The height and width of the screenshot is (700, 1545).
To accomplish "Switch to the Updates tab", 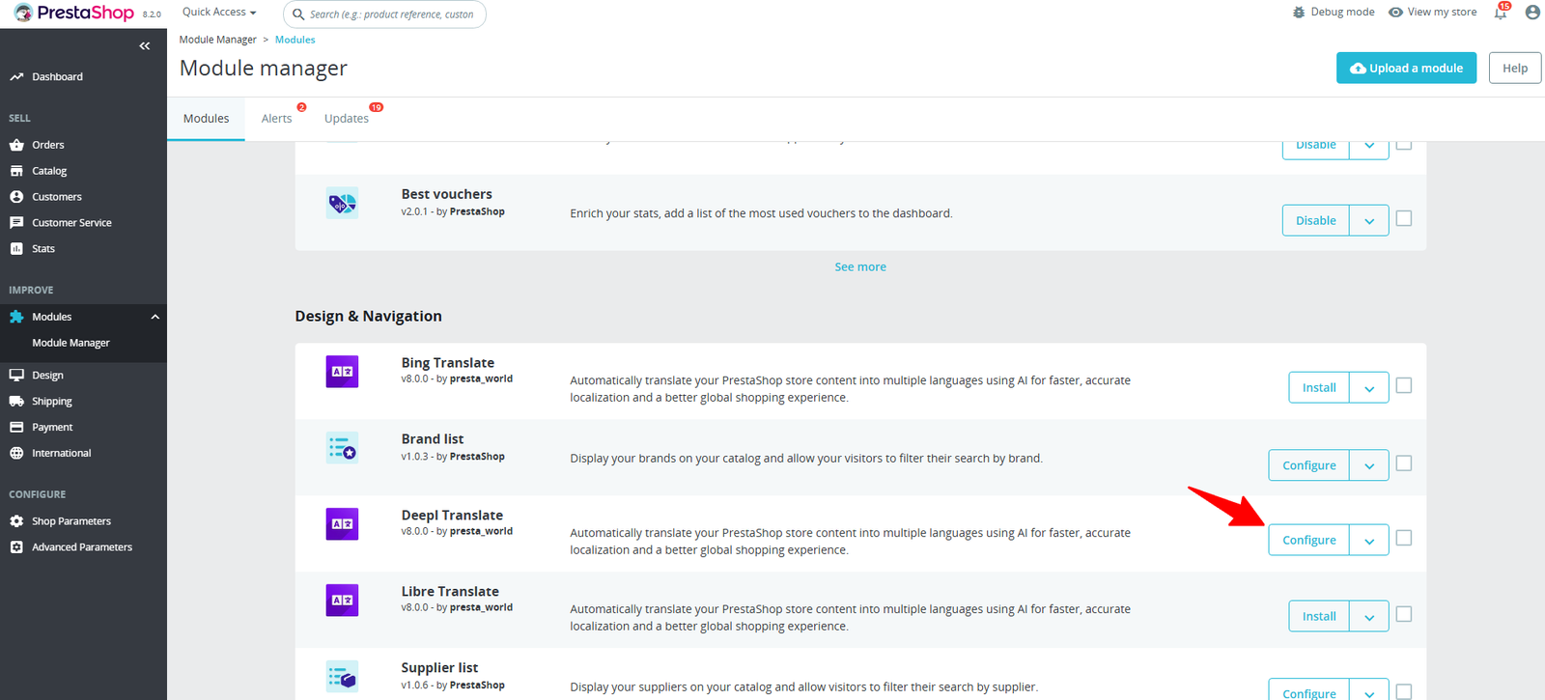I will point(346,119).
